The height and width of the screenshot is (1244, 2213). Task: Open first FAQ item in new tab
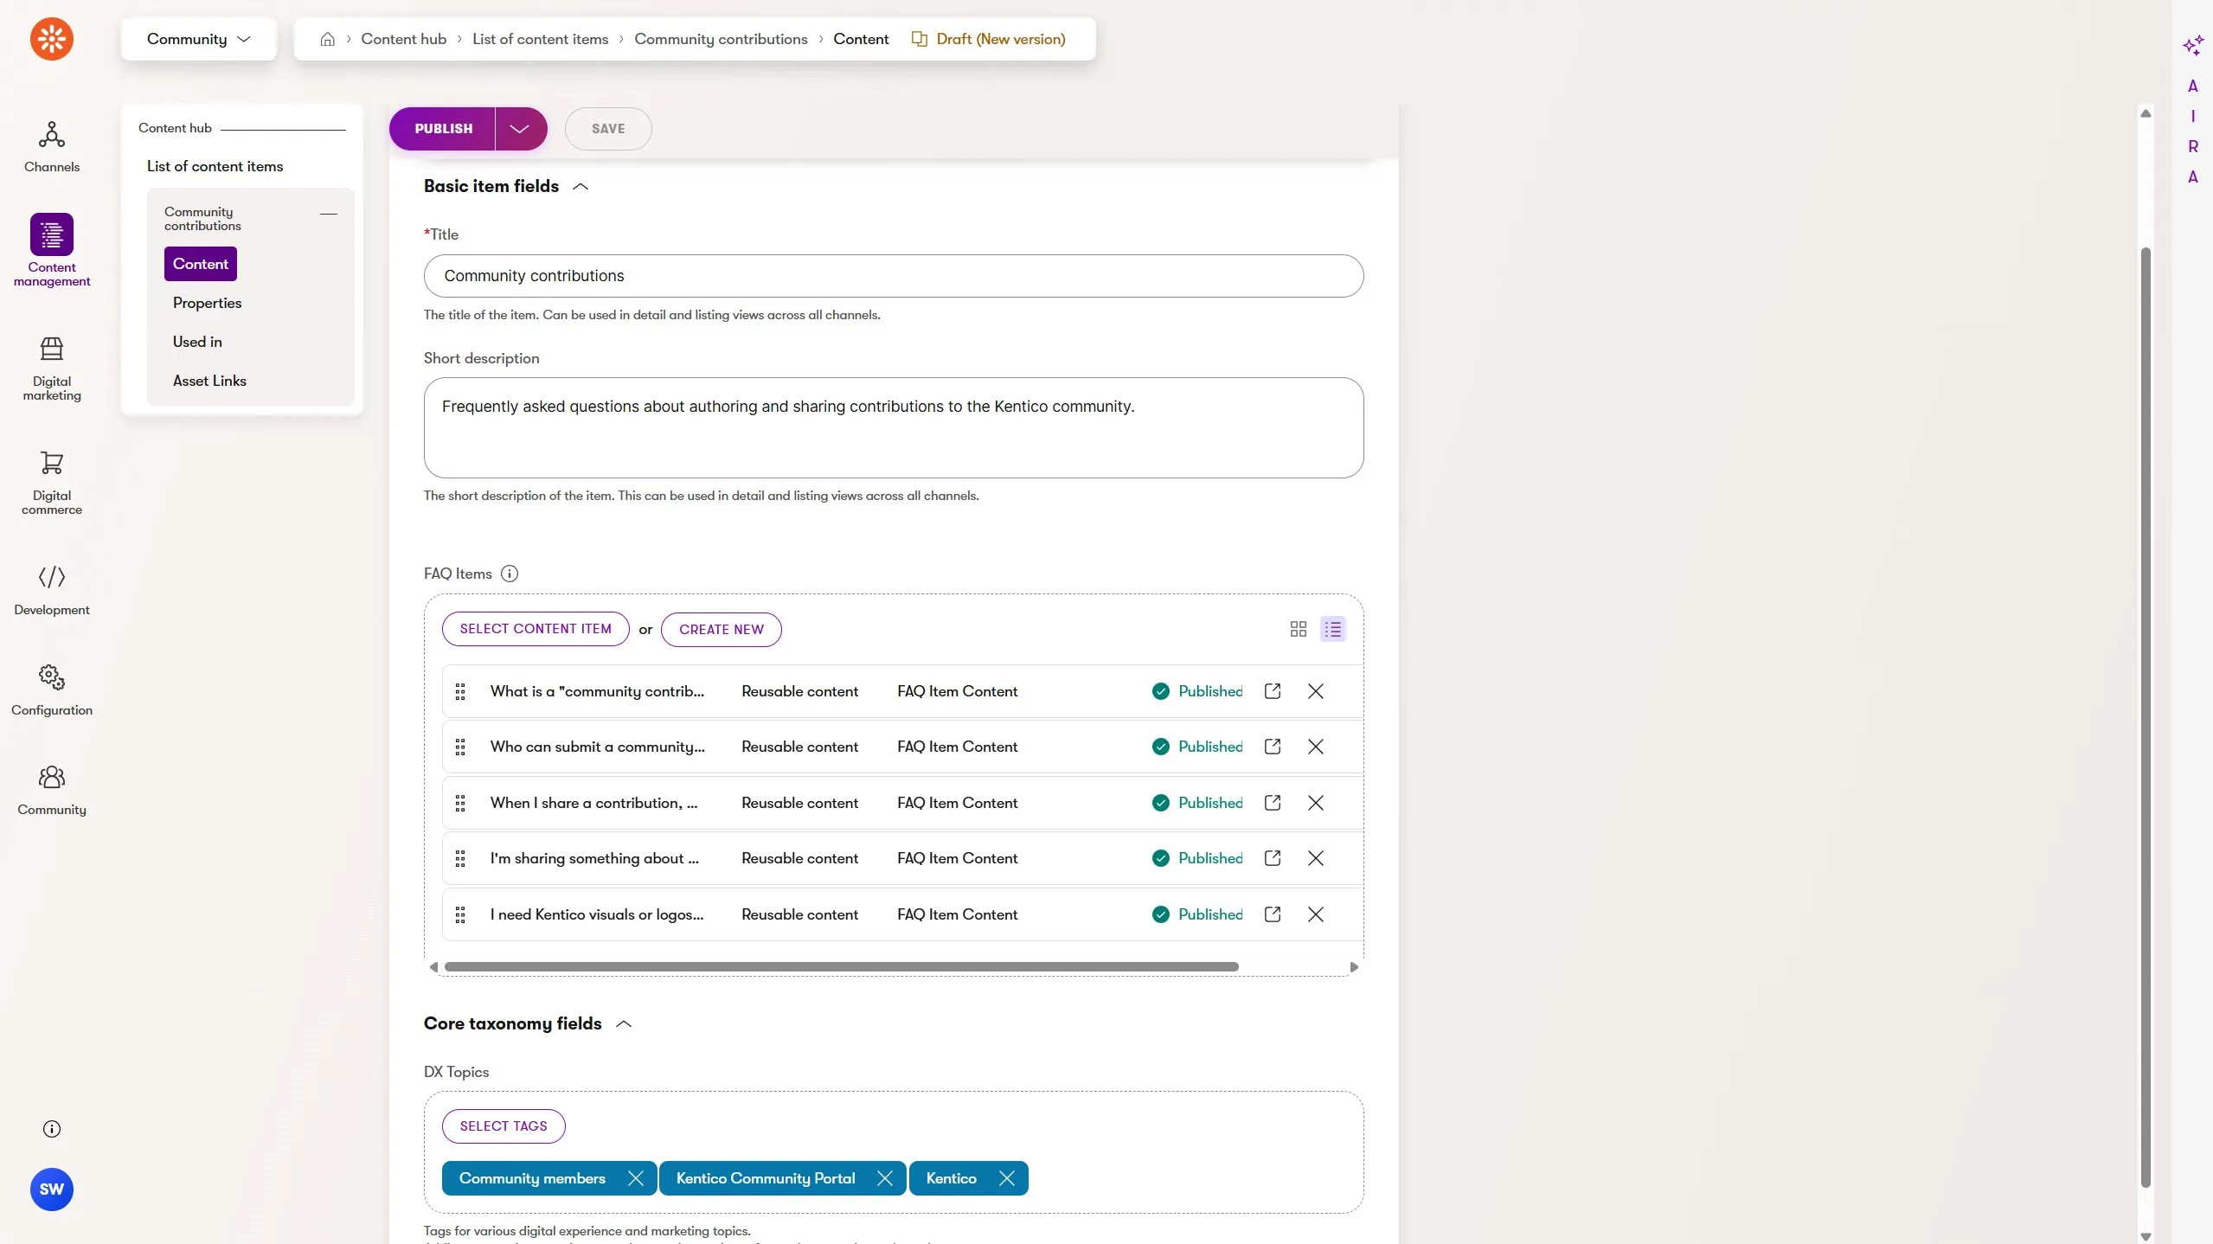tap(1272, 691)
